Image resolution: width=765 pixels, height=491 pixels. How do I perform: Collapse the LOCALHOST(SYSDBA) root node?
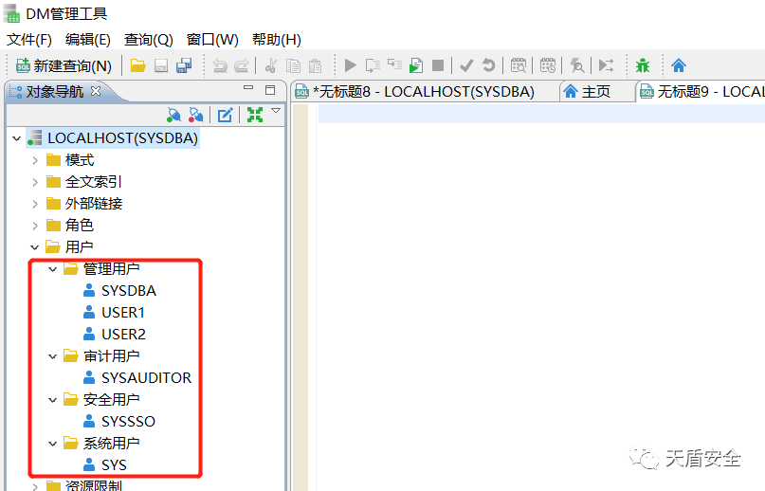17,138
